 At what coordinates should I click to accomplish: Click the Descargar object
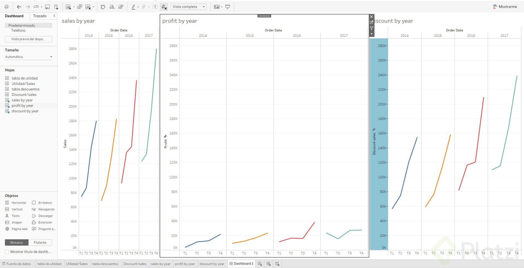[42, 216]
